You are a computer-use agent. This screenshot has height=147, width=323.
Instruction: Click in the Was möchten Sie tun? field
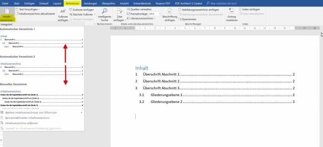coord(224,4)
